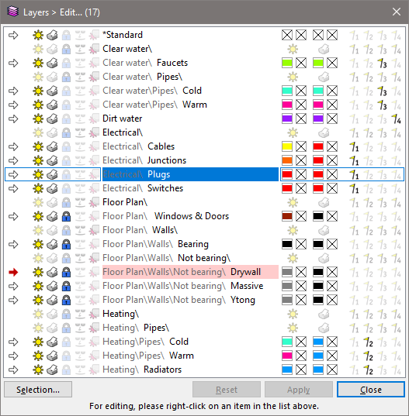The height and width of the screenshot is (416, 409).
Task: Toggle group 2 flag for Heating\Pipes\Warm
Action: 368,356
